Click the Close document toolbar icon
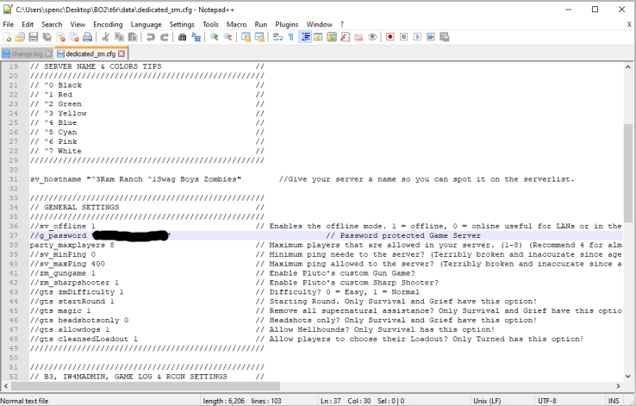The image size is (636, 406). point(61,37)
